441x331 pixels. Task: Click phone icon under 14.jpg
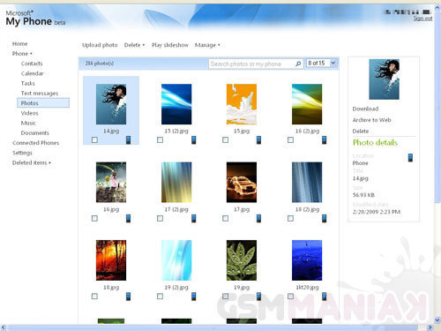pyautogui.click(x=129, y=139)
